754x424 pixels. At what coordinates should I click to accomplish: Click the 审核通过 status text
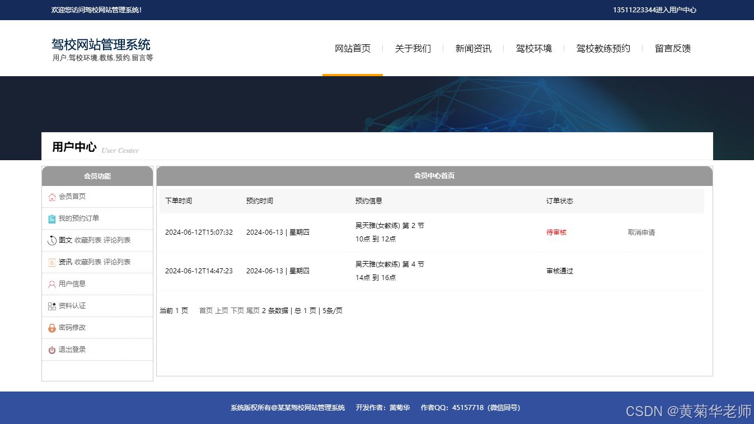[560, 271]
